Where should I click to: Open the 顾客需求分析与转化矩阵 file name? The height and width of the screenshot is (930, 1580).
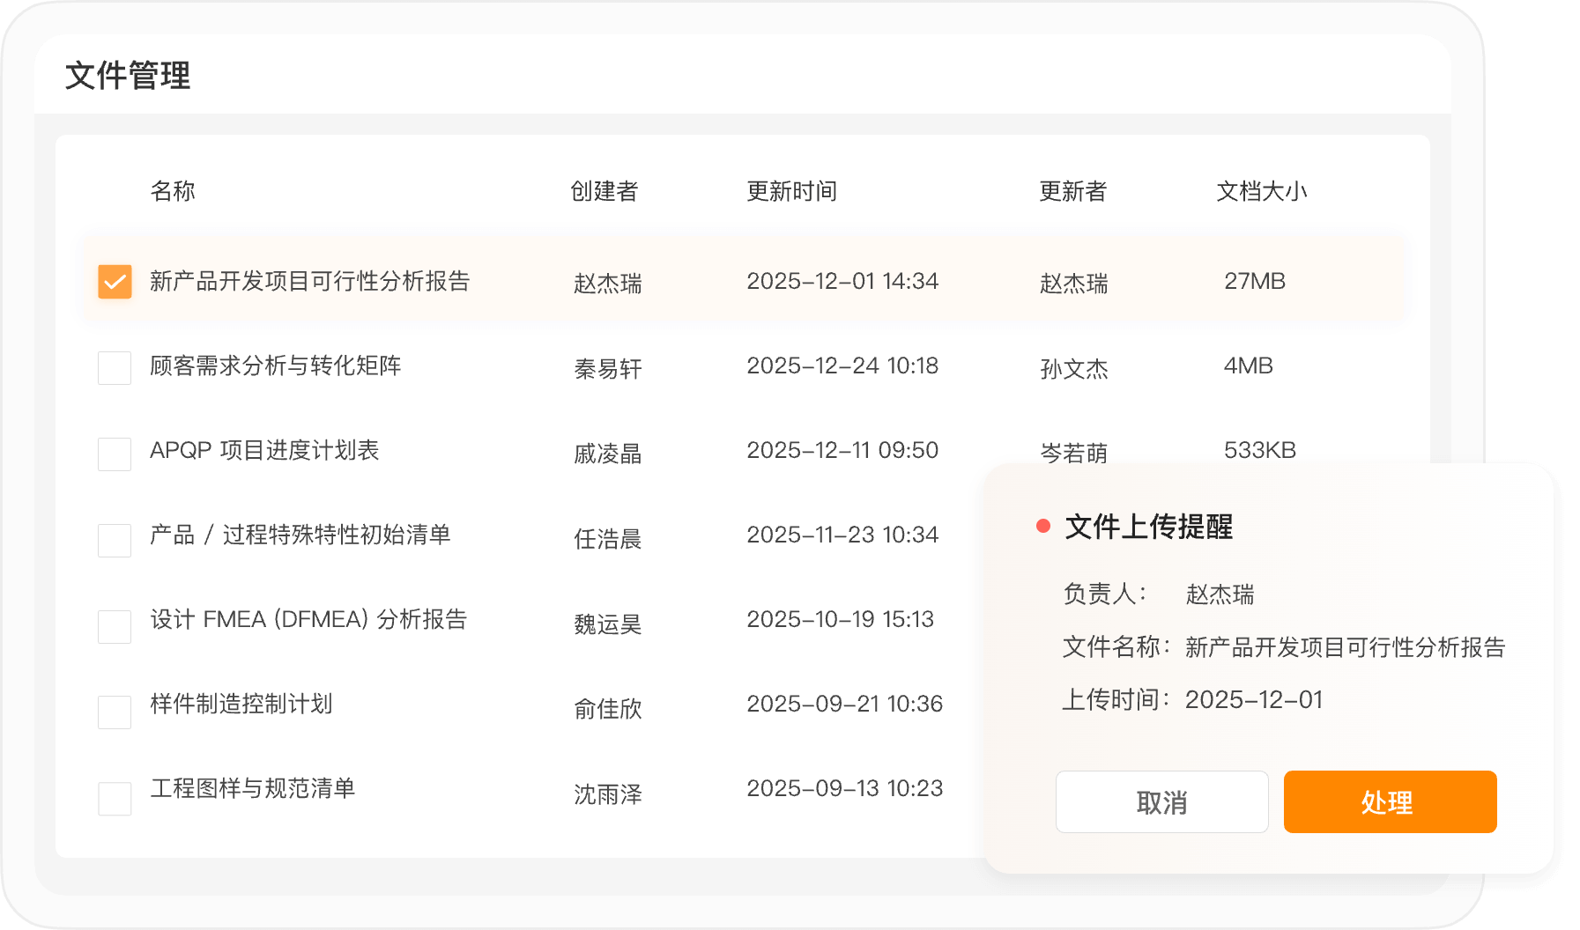point(275,365)
